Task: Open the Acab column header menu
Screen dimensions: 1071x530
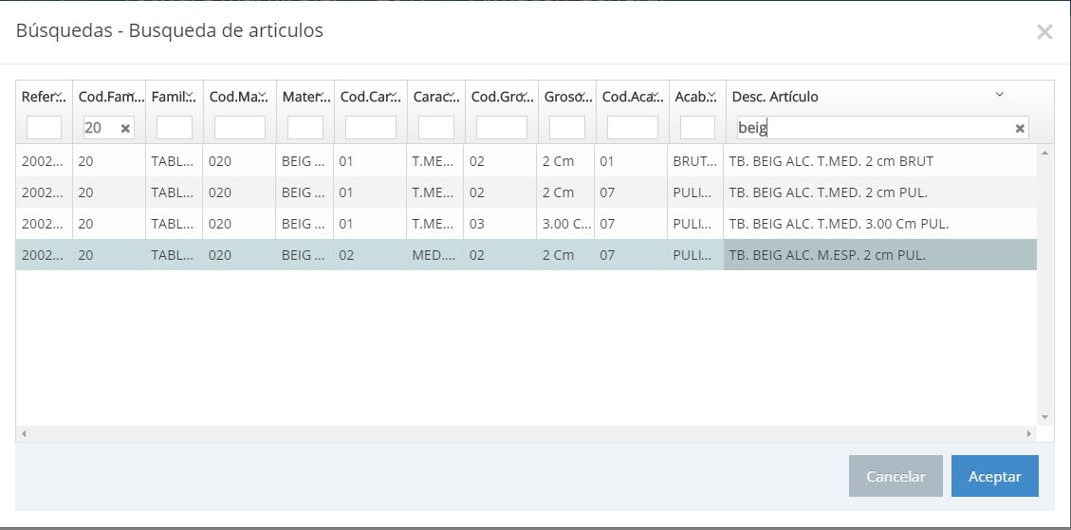Action: [713, 94]
